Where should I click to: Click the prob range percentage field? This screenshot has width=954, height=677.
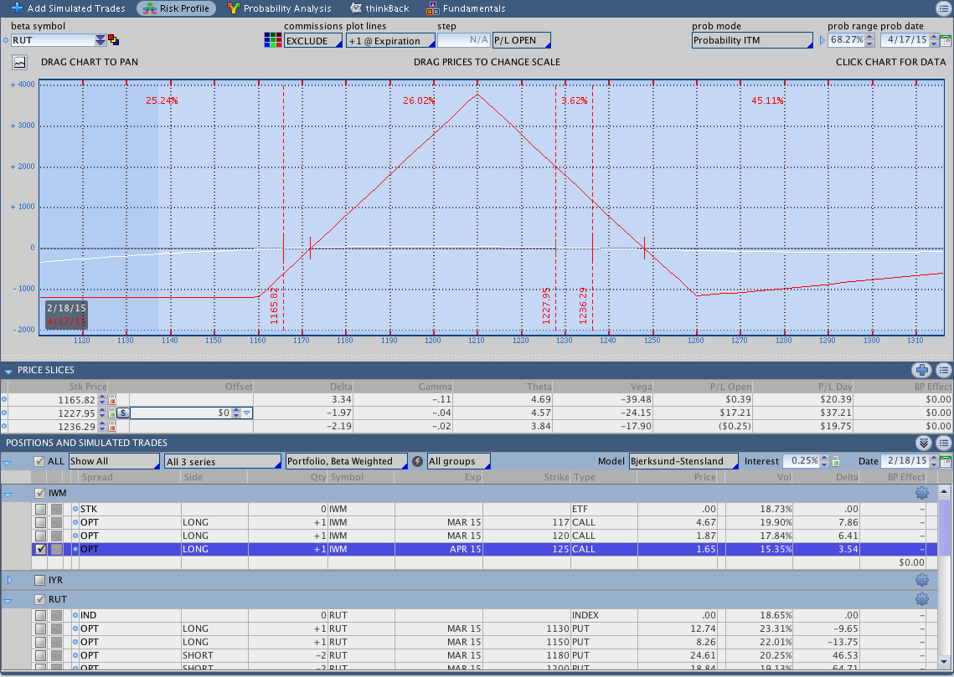tap(846, 40)
